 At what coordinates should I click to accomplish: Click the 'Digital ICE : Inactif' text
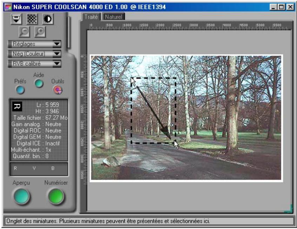(38, 144)
